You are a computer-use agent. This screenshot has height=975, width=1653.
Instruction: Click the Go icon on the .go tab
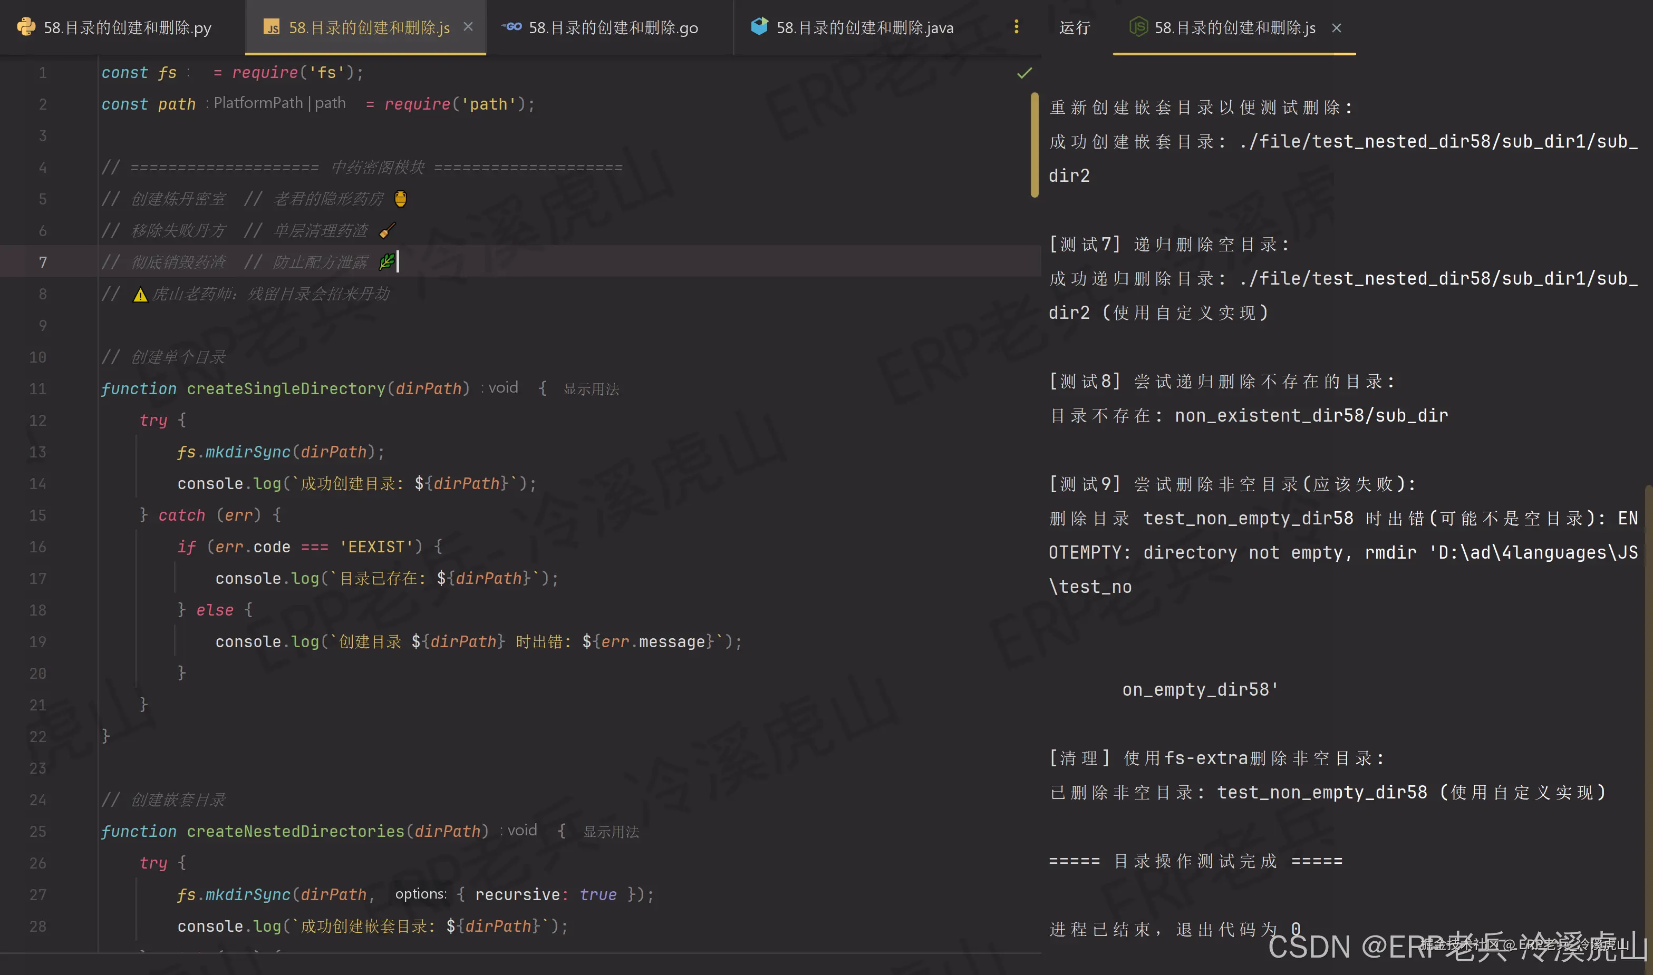[512, 27]
